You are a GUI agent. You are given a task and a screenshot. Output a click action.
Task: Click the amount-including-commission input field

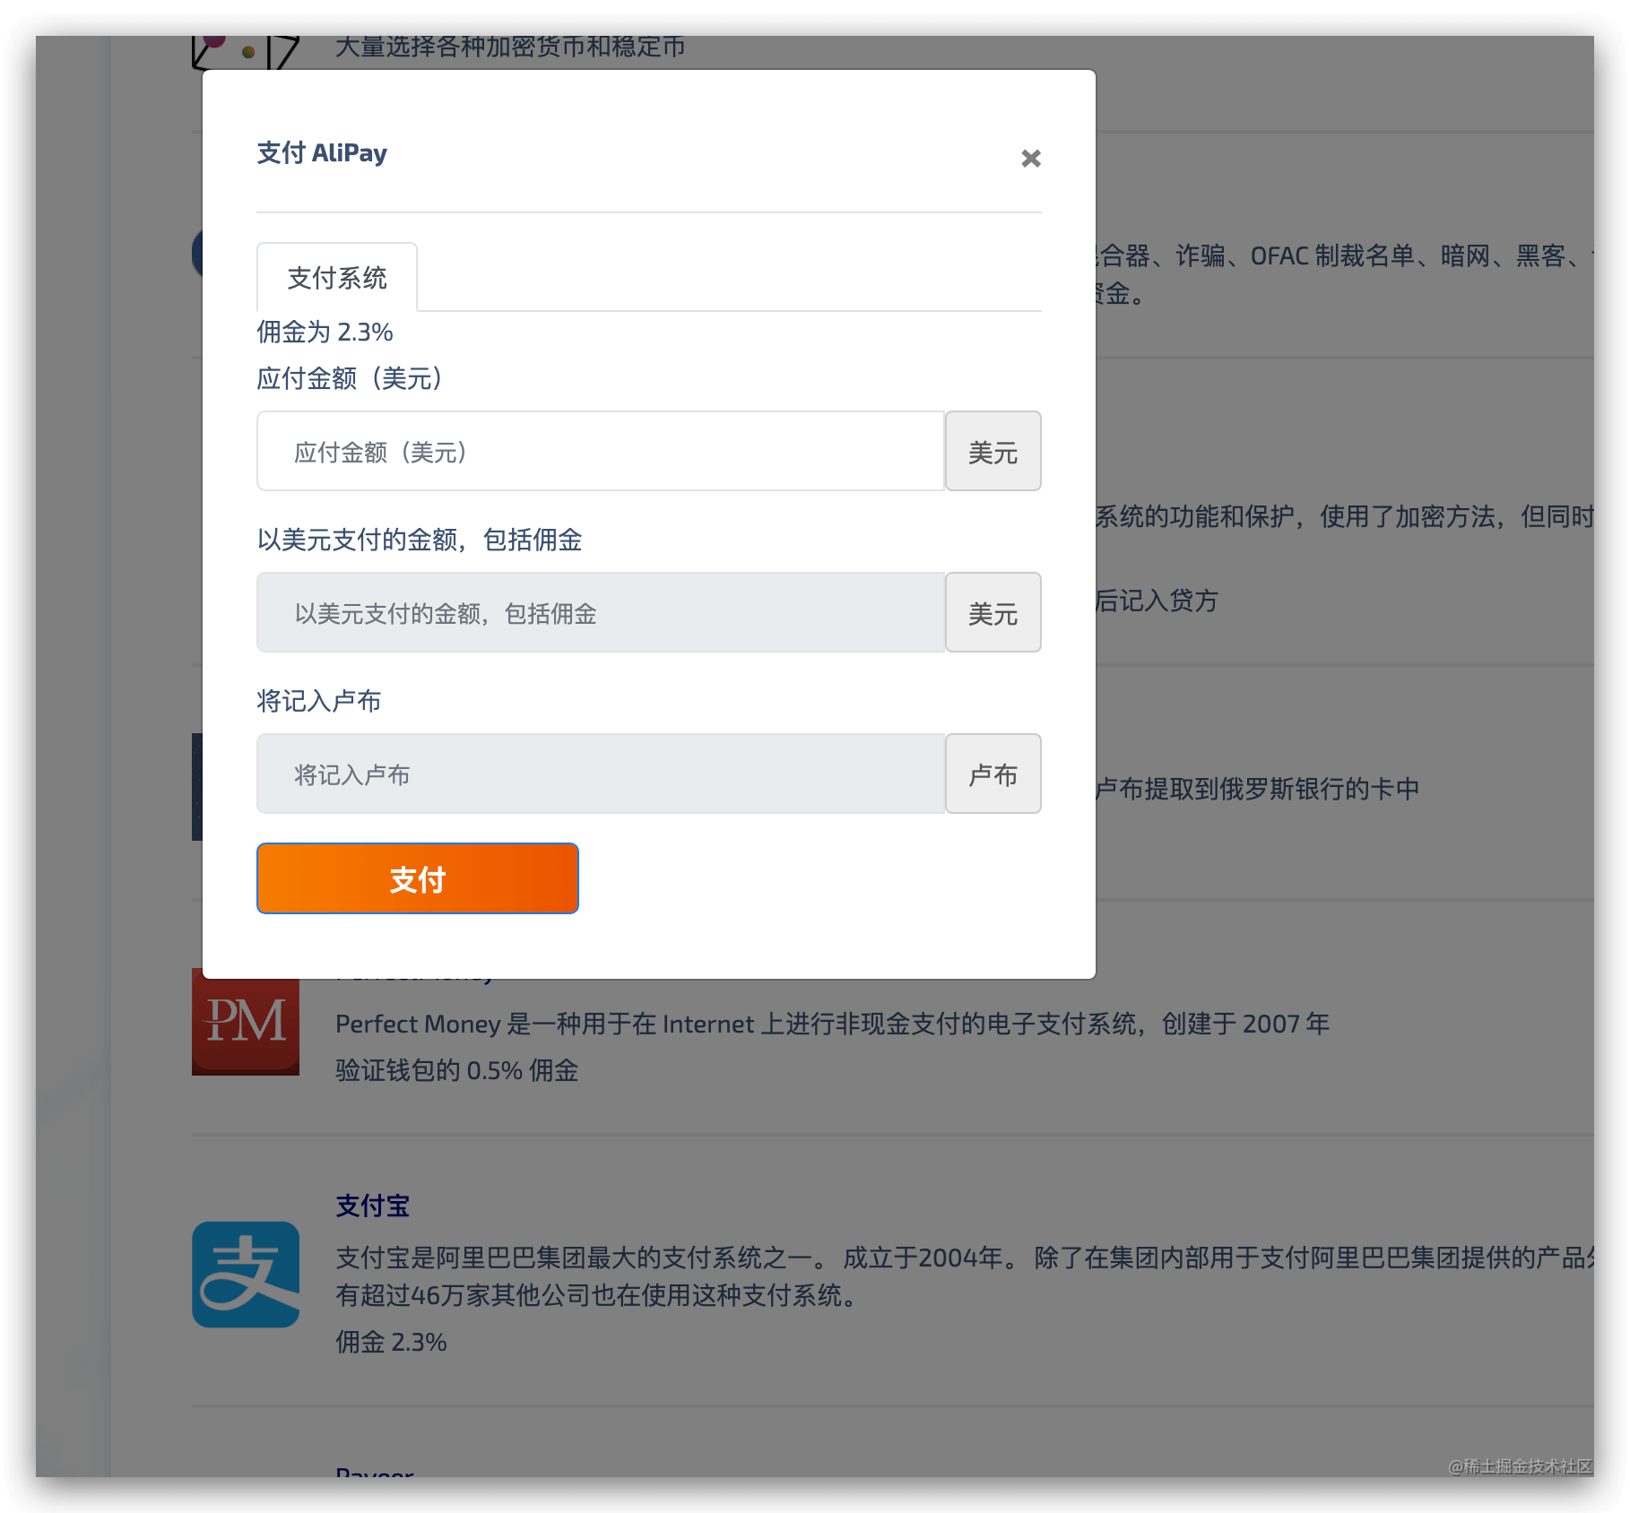600,612
